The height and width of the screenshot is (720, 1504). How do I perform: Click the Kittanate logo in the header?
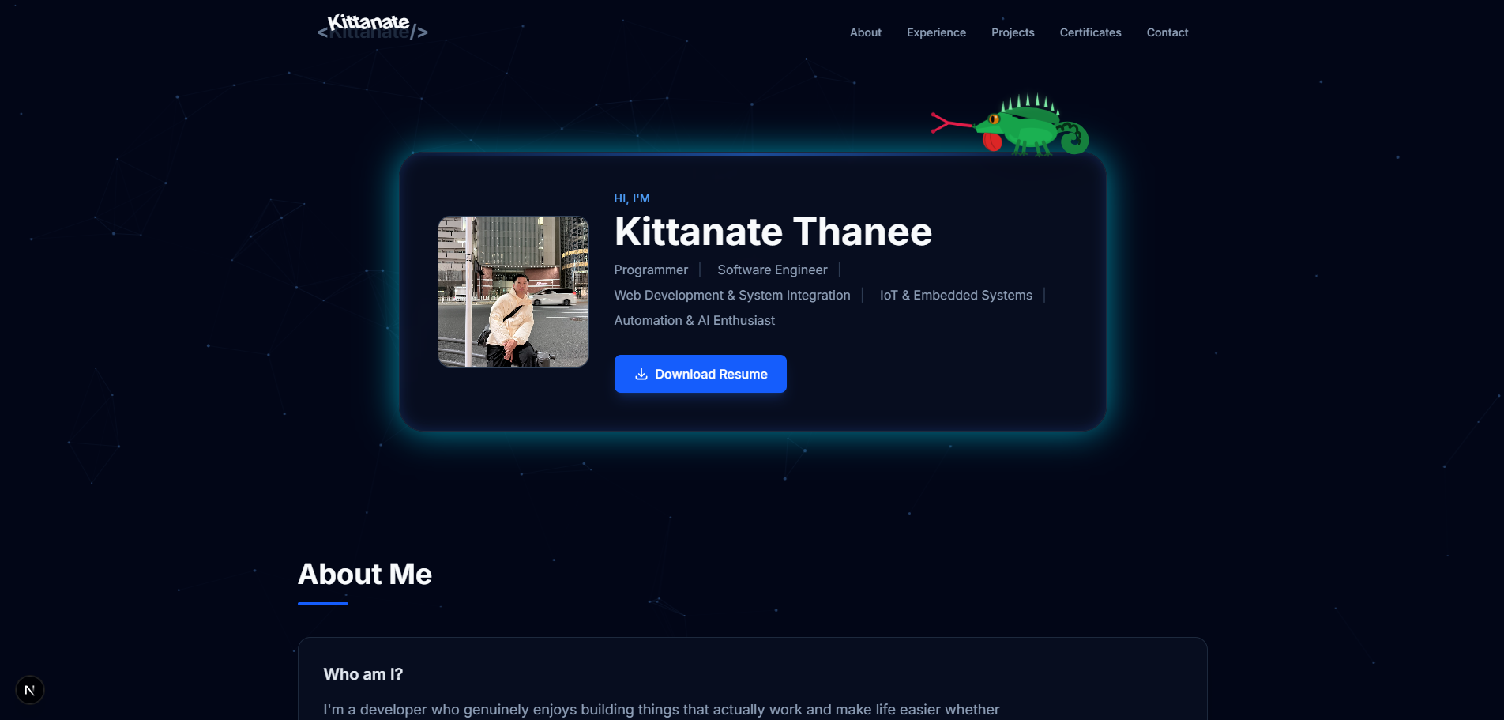pyautogui.click(x=372, y=27)
